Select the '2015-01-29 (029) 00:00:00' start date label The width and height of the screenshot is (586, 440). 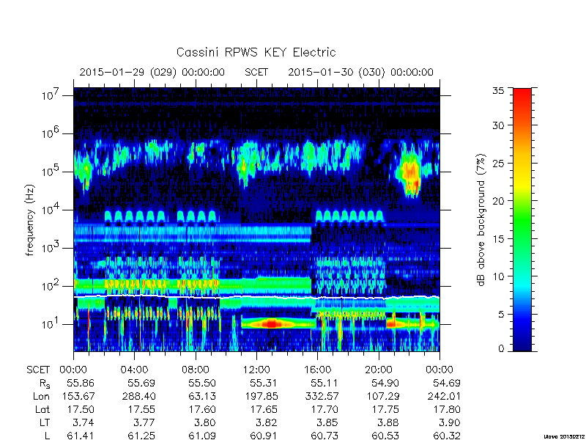click(x=152, y=72)
